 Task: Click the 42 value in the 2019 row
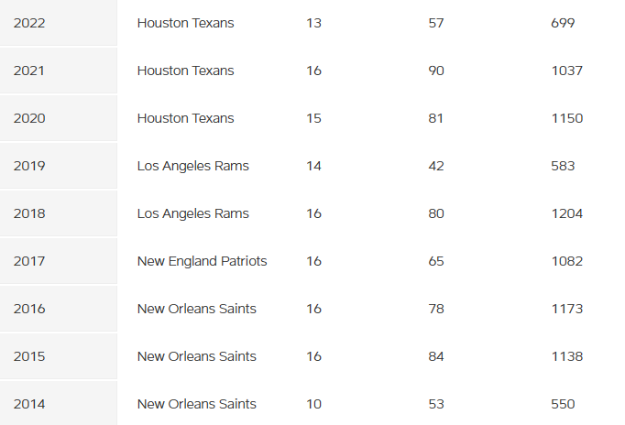tap(436, 166)
